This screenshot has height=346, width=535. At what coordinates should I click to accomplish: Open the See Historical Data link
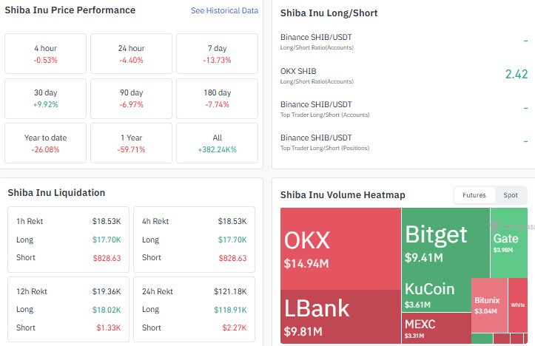coord(224,10)
